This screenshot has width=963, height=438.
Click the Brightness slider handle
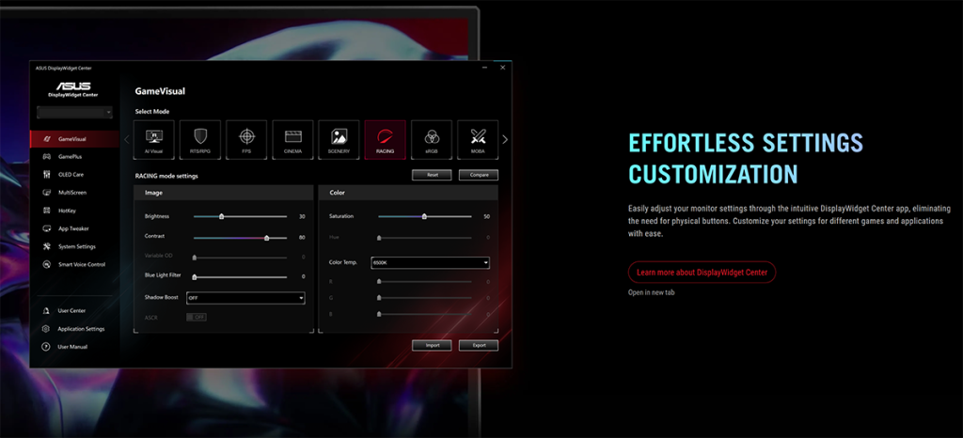222,216
